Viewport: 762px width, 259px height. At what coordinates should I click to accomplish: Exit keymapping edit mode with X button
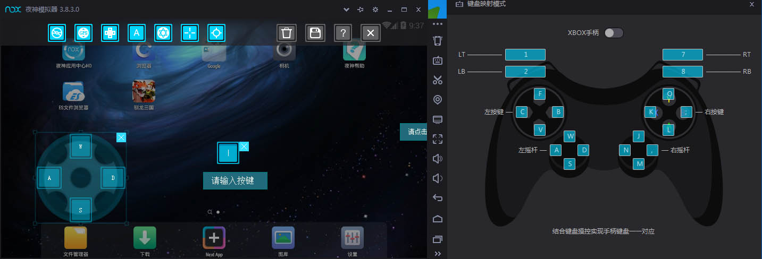coord(371,33)
